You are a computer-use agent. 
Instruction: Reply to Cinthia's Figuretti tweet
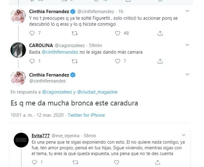coord(31,33)
